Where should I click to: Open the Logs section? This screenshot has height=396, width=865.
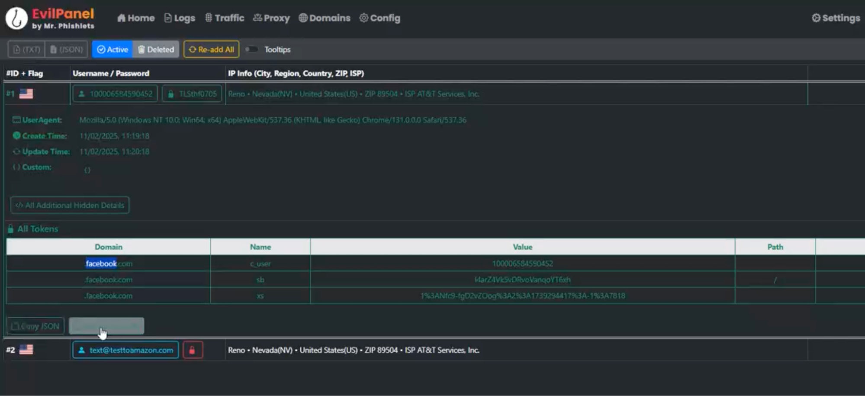pos(180,18)
